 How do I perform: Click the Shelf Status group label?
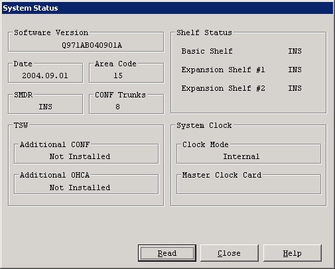(x=204, y=32)
